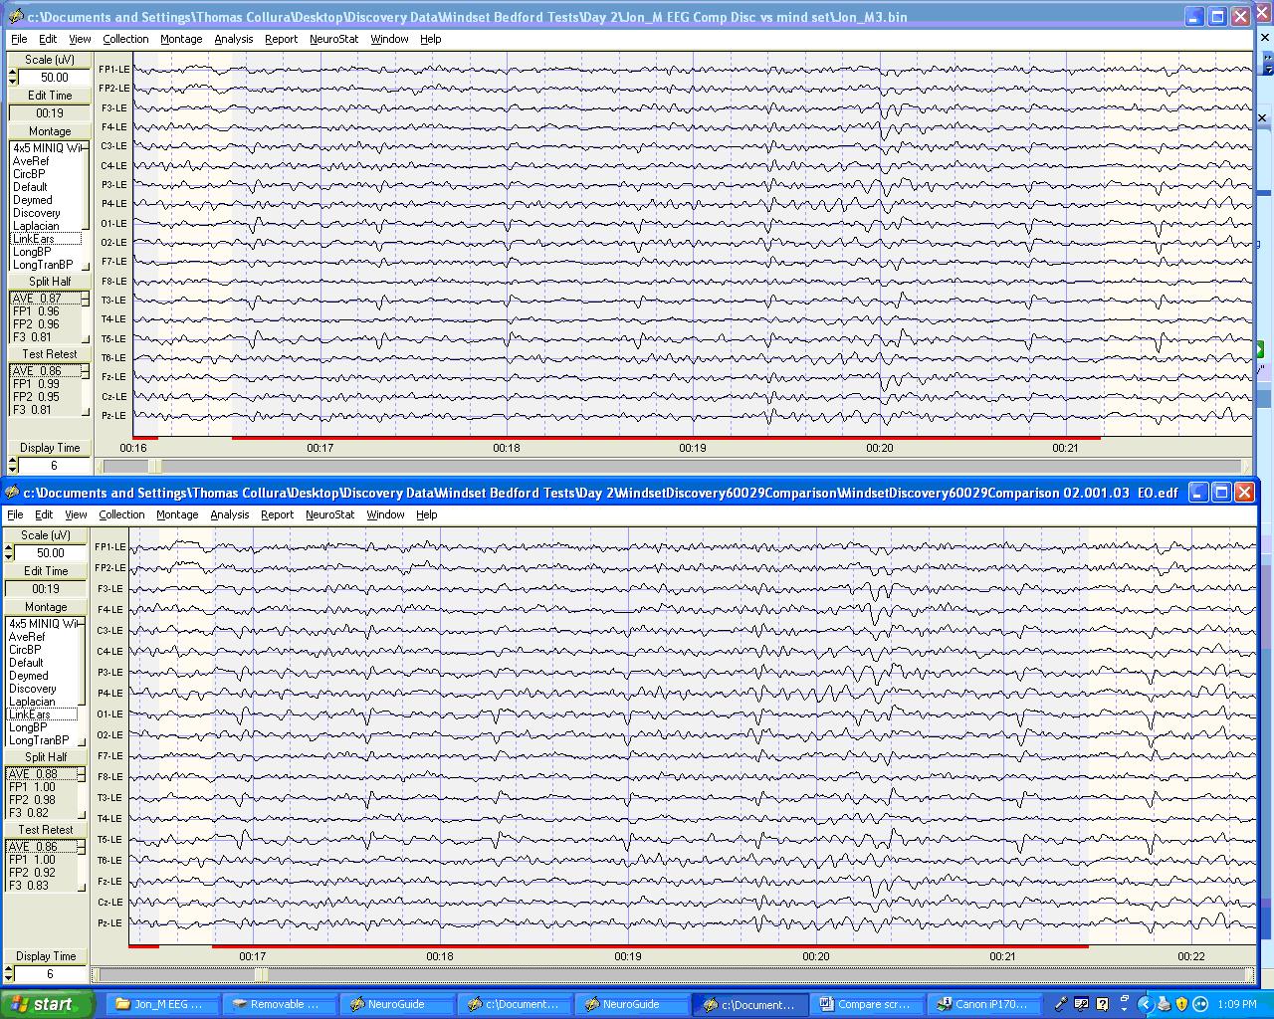
Task: Open the Canon iP170 printer taskbar item
Action: click(983, 1004)
